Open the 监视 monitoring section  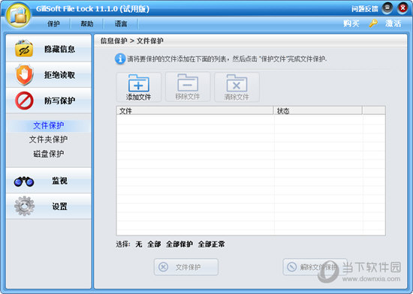tap(49, 181)
